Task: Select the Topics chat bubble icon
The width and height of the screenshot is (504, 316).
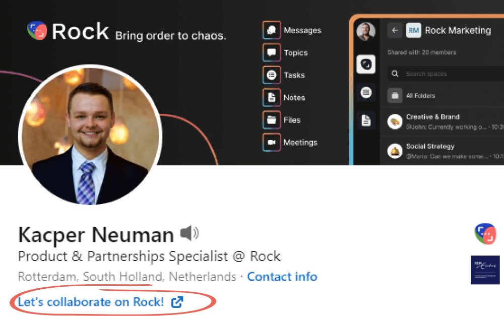Action: click(x=272, y=52)
